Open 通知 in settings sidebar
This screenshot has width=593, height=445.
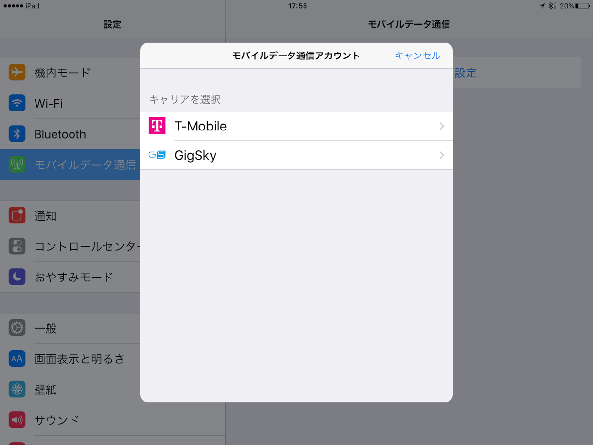point(70,216)
